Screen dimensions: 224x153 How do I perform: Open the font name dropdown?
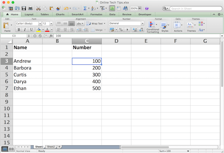click(x=40, y=24)
